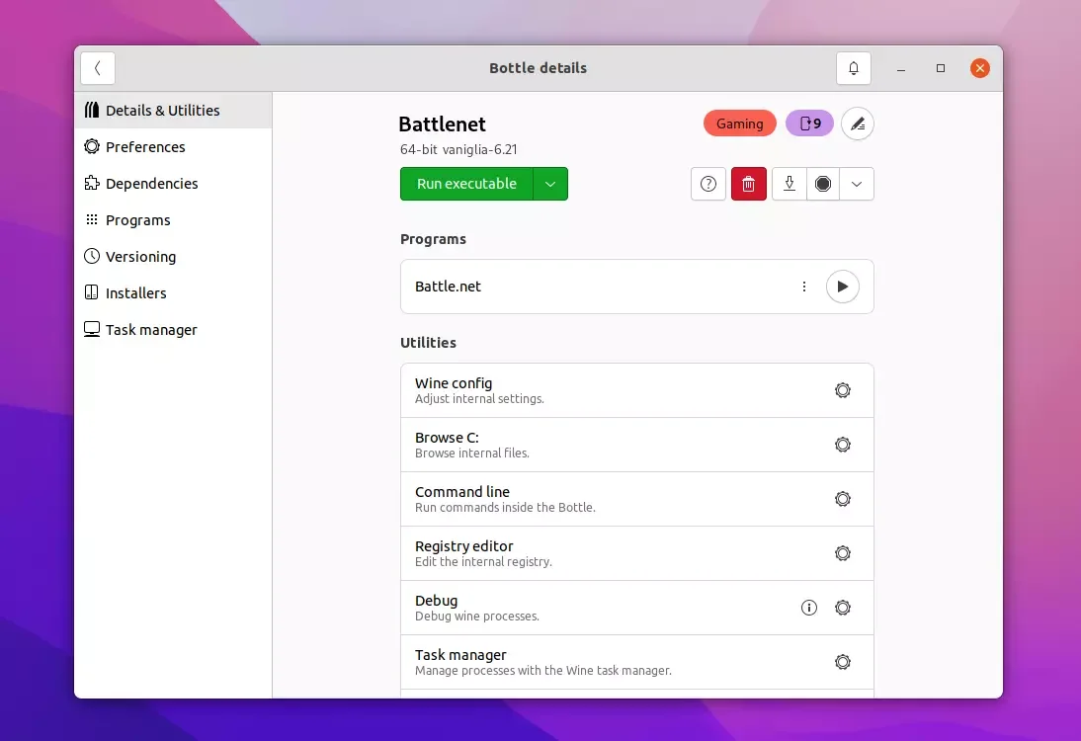The width and height of the screenshot is (1081, 741).
Task: Open Installers in the sidebar
Action: coord(173,293)
